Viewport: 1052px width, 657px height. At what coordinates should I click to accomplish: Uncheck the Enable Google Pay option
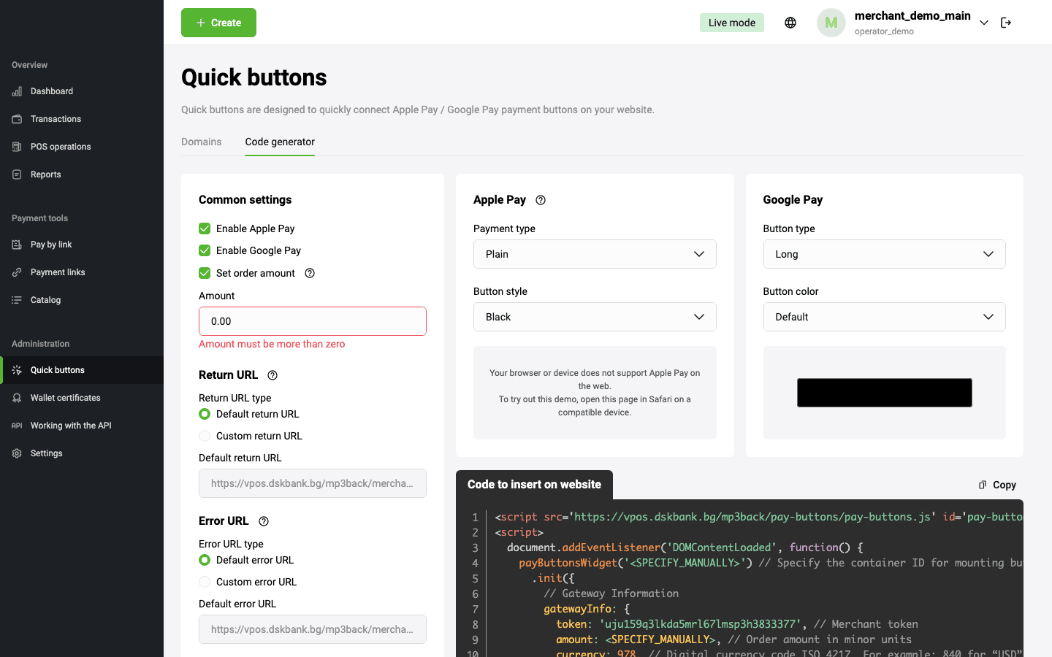pos(204,250)
